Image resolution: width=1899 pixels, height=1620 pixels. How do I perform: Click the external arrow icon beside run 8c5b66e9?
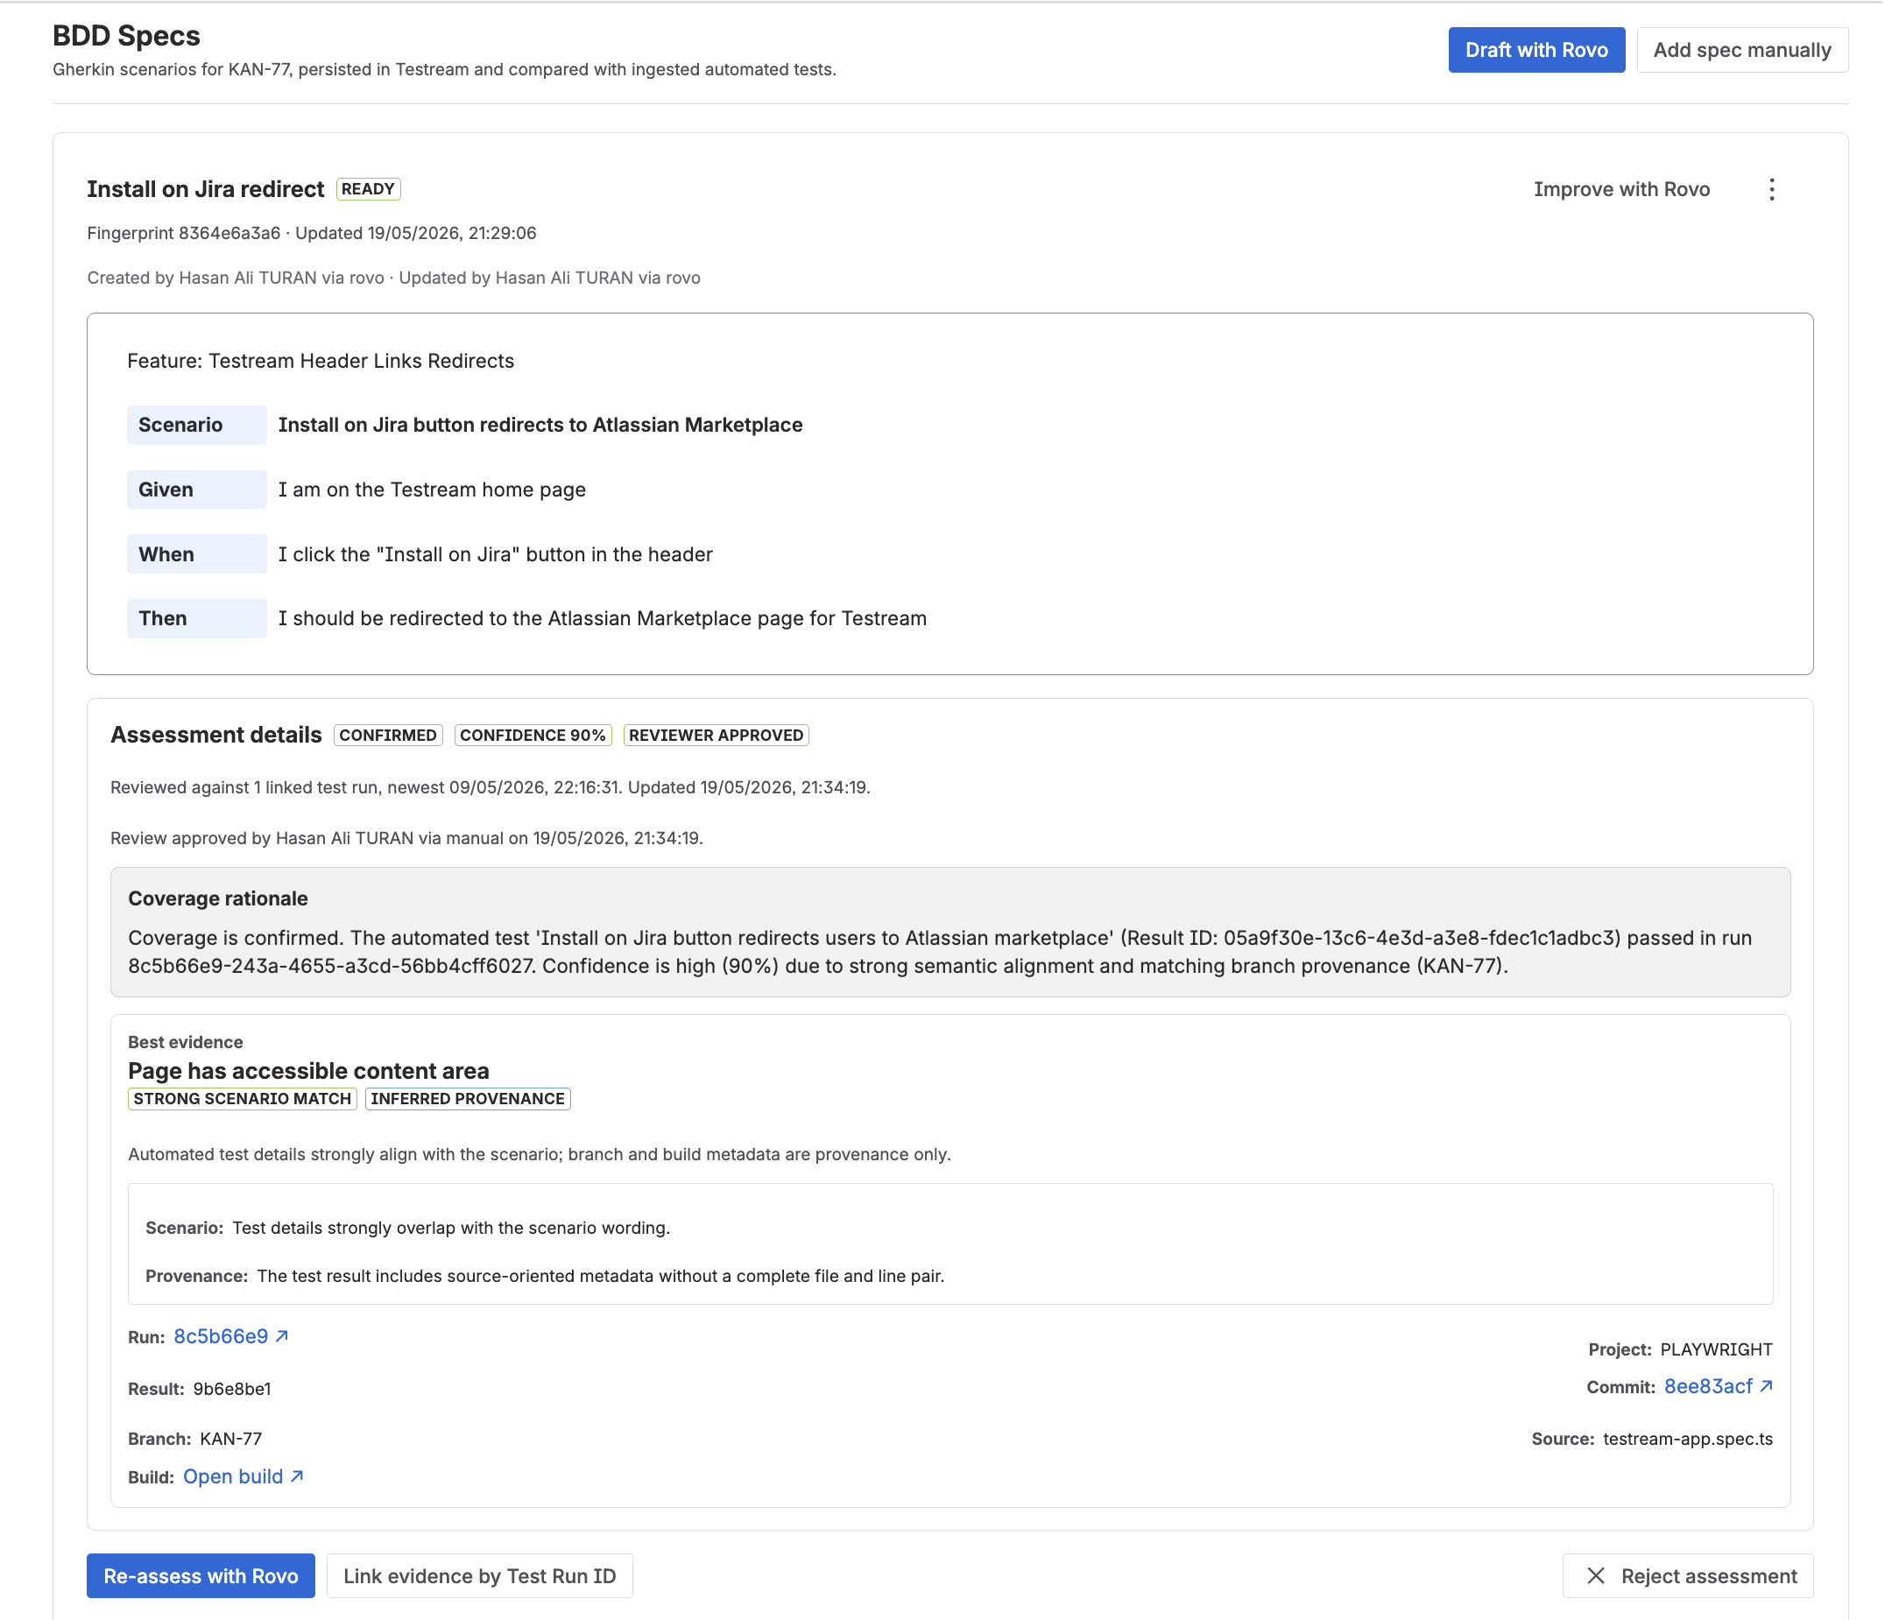point(282,1335)
